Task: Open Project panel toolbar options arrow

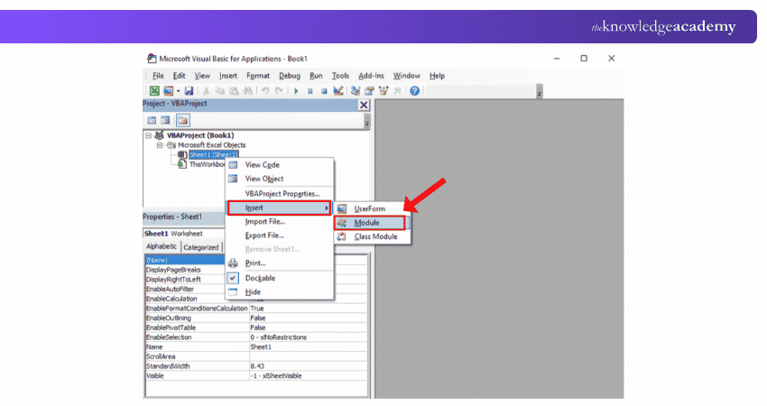Action: coord(367,121)
